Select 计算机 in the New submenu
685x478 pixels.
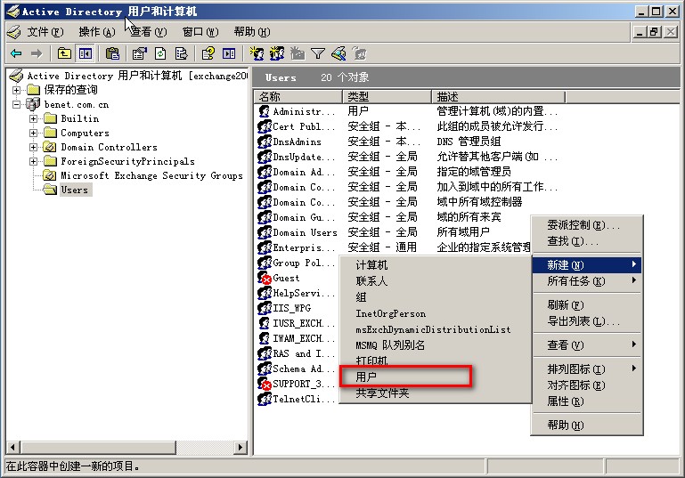click(435, 265)
